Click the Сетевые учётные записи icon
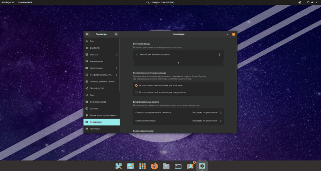The height and width of the screenshot is (171, 321). coord(87,82)
